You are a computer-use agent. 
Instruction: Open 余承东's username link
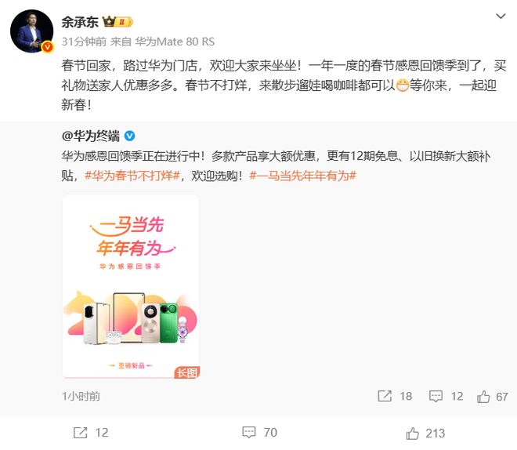80,22
